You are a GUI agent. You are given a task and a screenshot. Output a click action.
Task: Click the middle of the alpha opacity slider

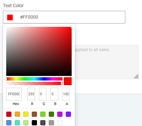(34, 83)
